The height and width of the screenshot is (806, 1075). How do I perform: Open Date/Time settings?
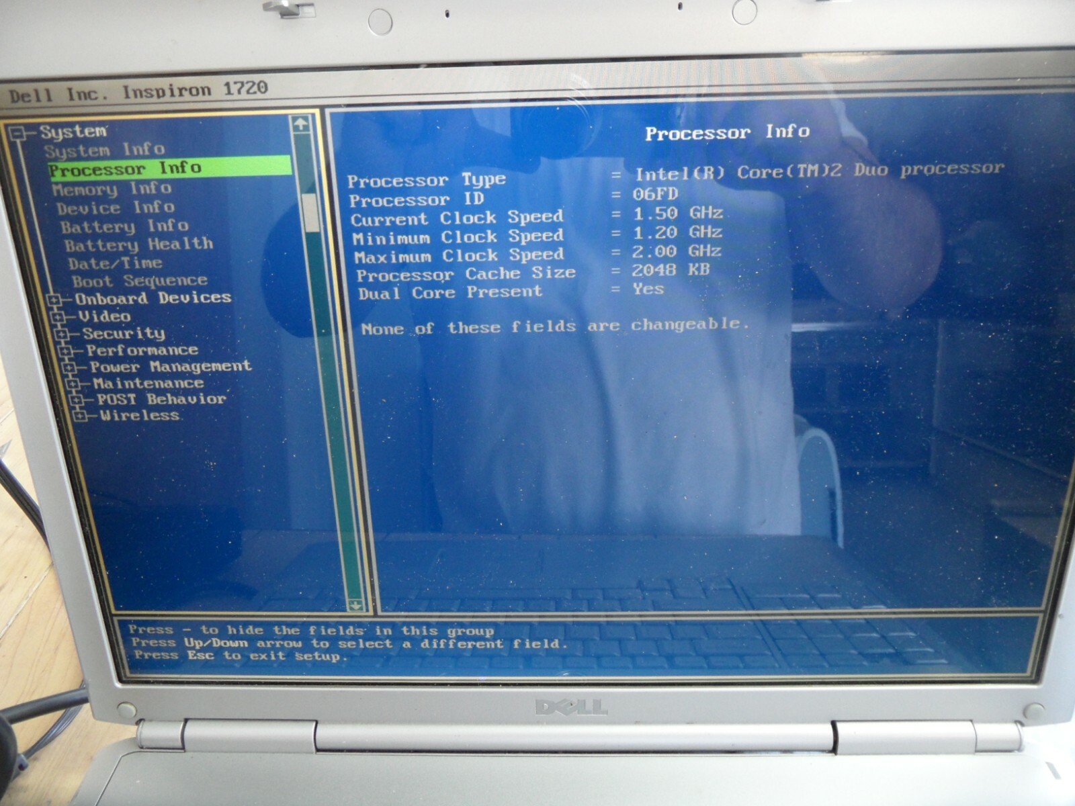[x=116, y=263]
